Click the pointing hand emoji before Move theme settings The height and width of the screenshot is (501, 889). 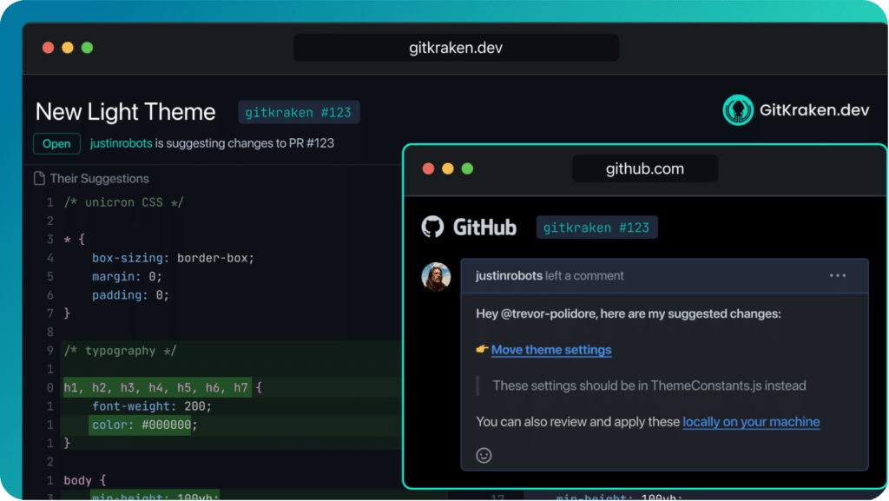click(x=482, y=349)
